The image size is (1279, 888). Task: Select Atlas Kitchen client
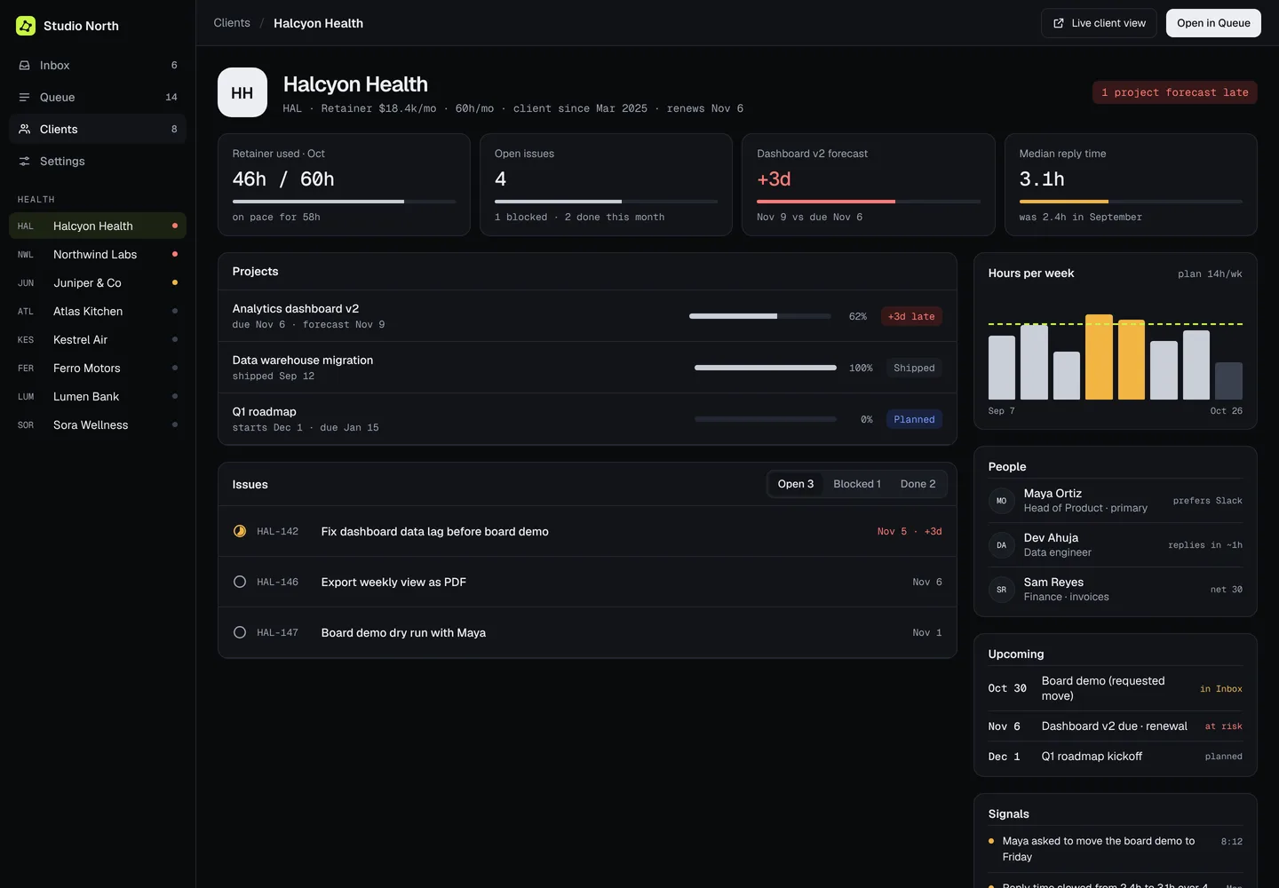point(98,312)
